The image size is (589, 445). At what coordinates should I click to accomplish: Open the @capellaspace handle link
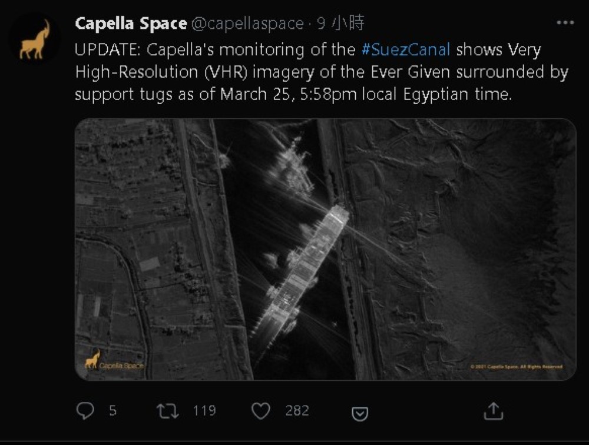248,24
